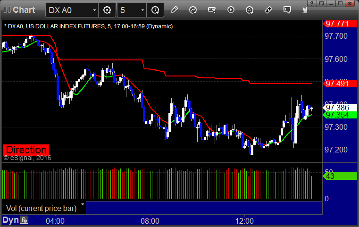The width and height of the screenshot is (359, 227).
Task: Open the symbol settings gear menu
Action: point(107,10)
